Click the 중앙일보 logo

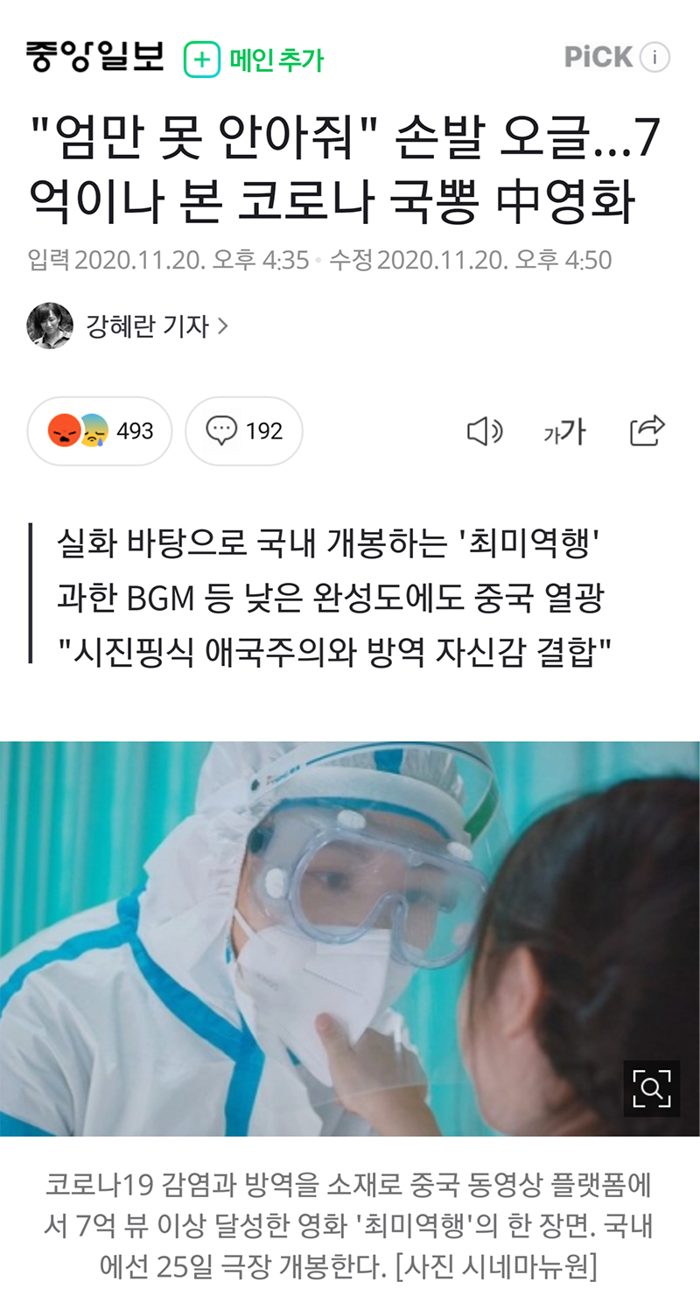coord(95,57)
